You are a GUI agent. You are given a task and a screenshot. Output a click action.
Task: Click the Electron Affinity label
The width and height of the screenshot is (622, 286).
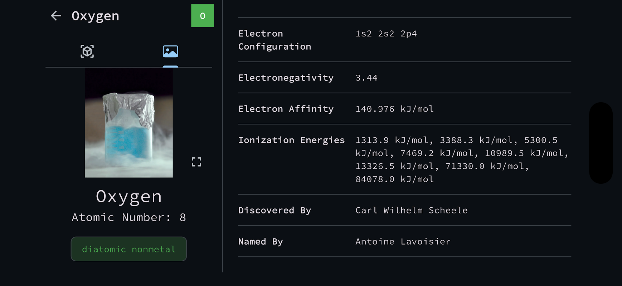point(286,109)
